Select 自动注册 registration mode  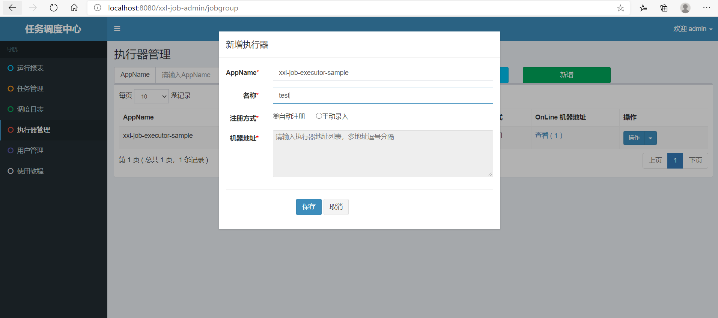[276, 116]
